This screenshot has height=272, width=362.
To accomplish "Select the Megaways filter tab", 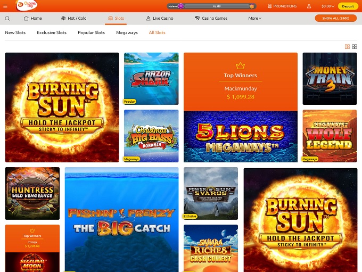I will point(127,32).
